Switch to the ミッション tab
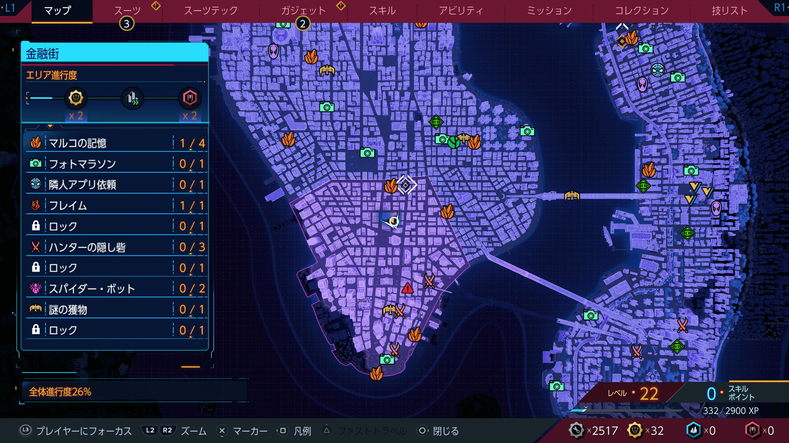789x443 pixels. [x=549, y=11]
